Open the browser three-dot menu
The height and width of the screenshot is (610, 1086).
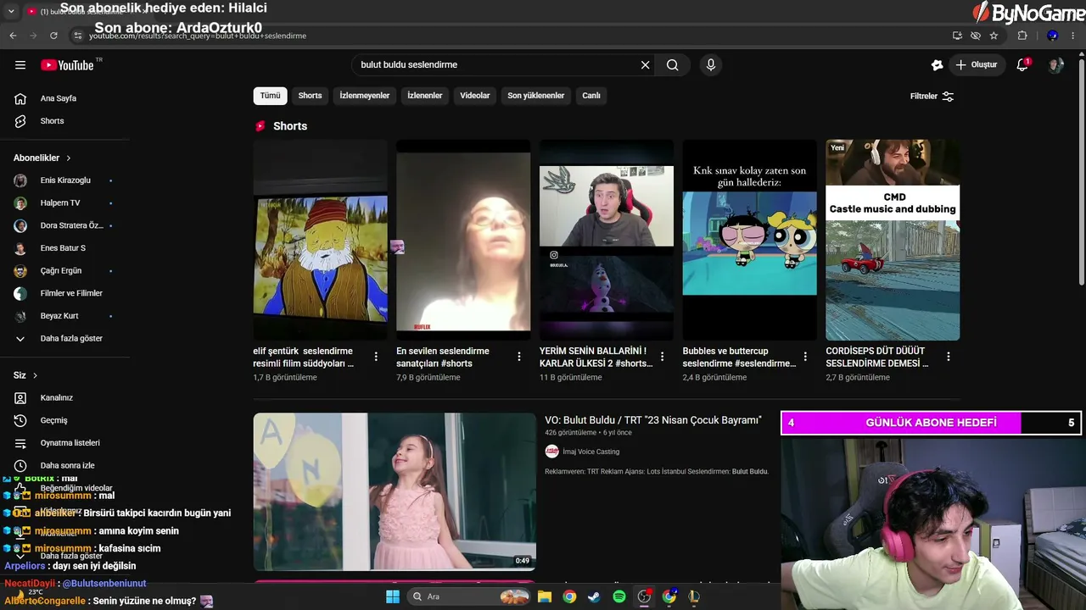click(x=1074, y=36)
